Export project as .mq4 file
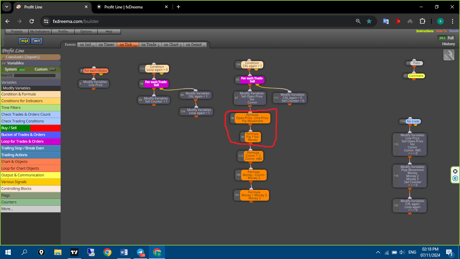460x259 pixels. pos(24,41)
